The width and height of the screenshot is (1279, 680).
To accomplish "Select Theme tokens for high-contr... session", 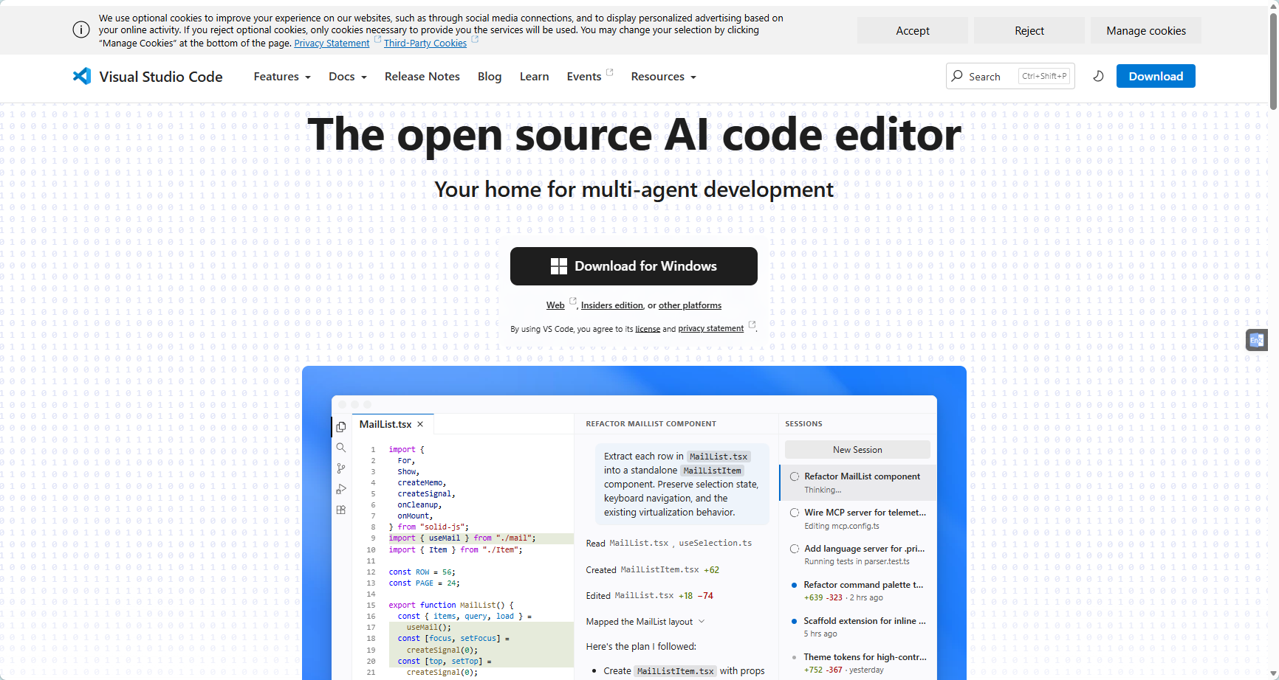I will click(859, 663).
